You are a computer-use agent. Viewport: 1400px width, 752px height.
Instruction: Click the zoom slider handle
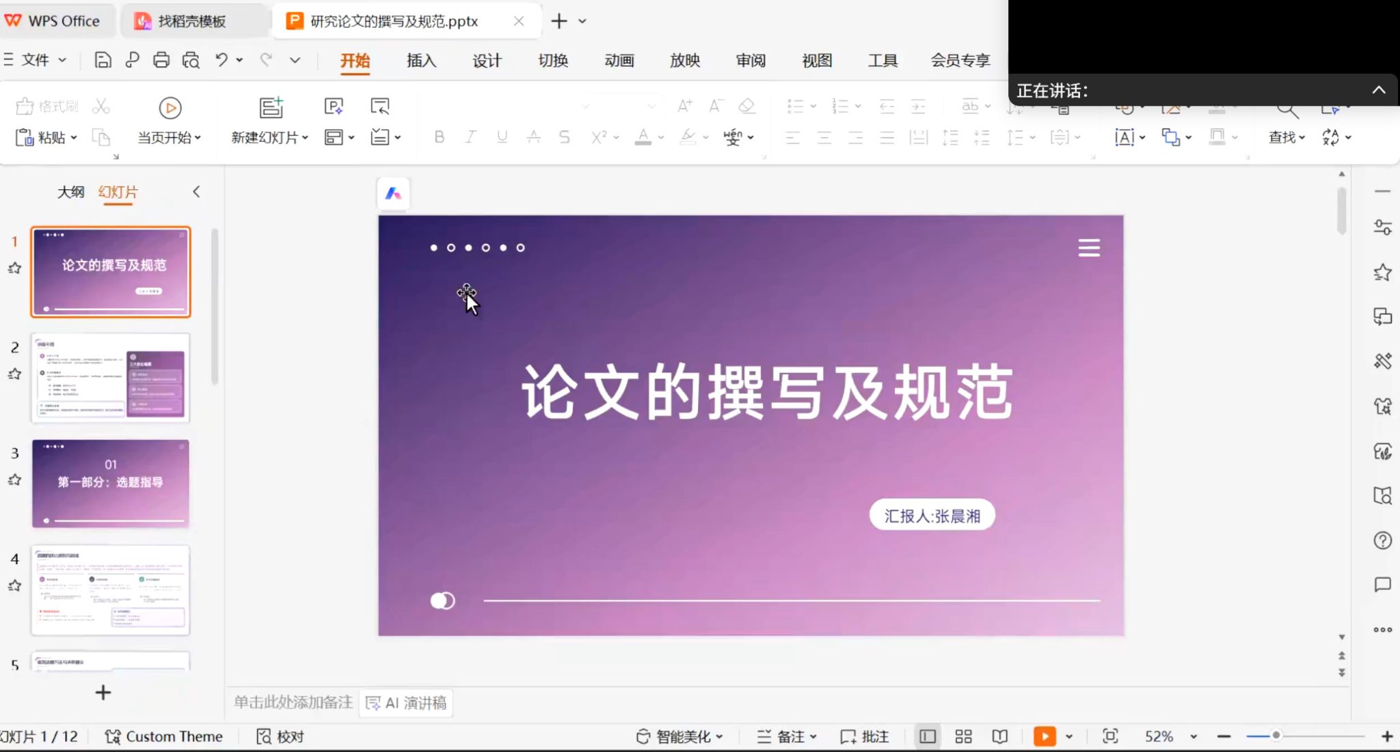[1276, 736]
